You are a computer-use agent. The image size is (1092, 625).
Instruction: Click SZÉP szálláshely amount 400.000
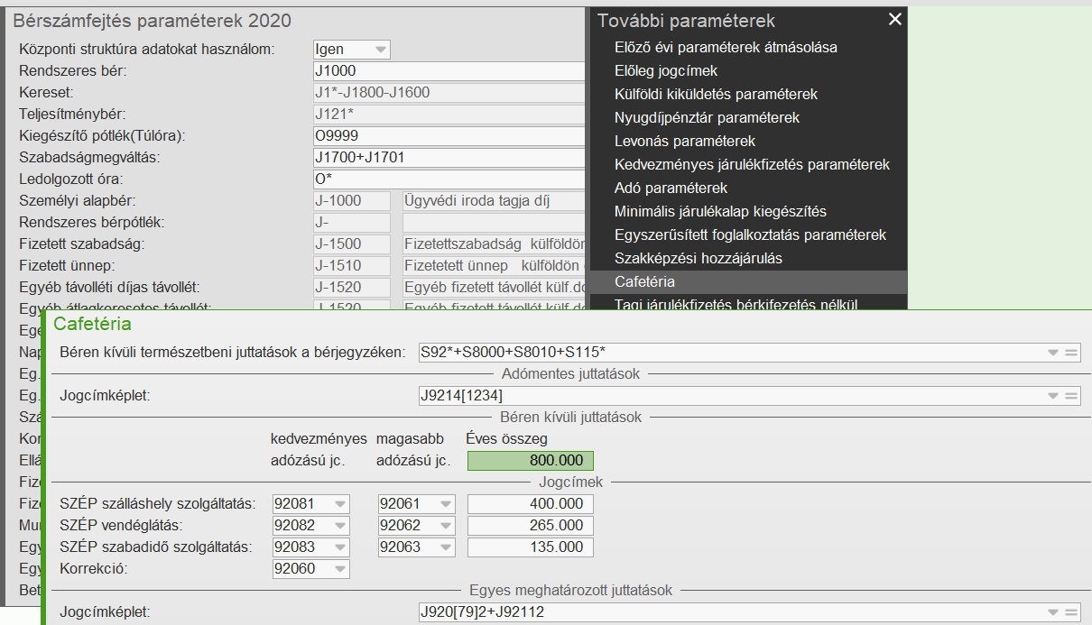click(531, 504)
